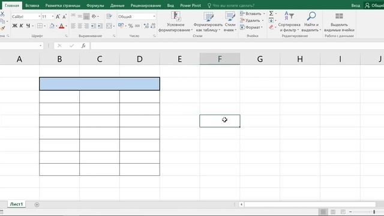Open the Удалить cells dropdown

click(x=252, y=20)
